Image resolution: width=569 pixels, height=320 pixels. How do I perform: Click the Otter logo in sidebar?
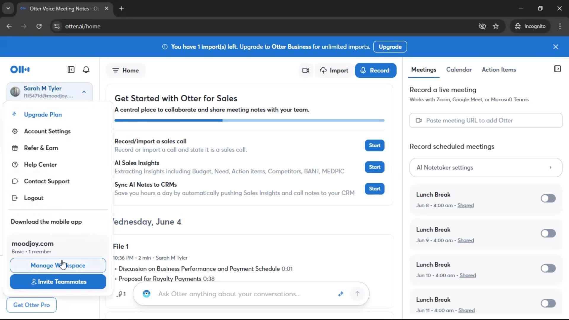click(x=20, y=70)
